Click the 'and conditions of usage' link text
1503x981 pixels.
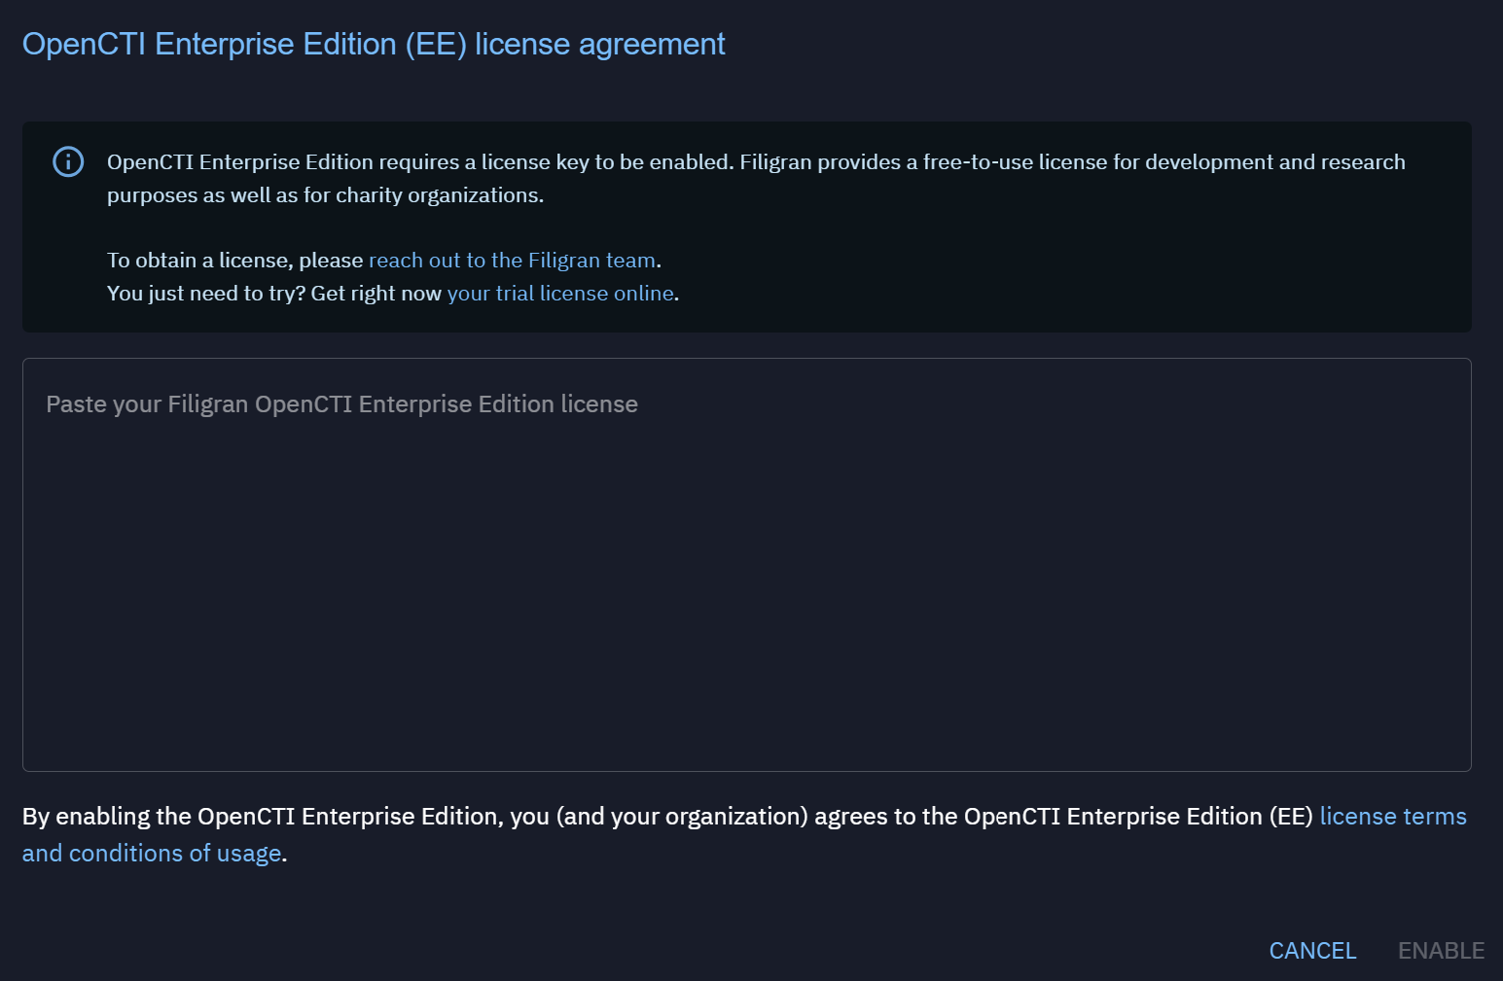coord(152,854)
